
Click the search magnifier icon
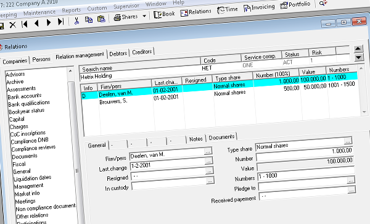[x=323, y=3]
